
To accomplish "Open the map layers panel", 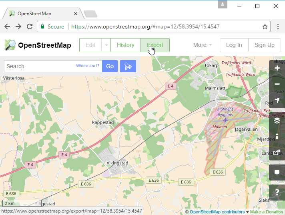I will coord(277,120).
